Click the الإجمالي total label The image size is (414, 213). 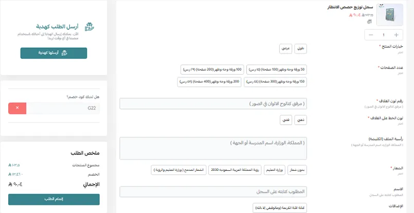pos(92,185)
